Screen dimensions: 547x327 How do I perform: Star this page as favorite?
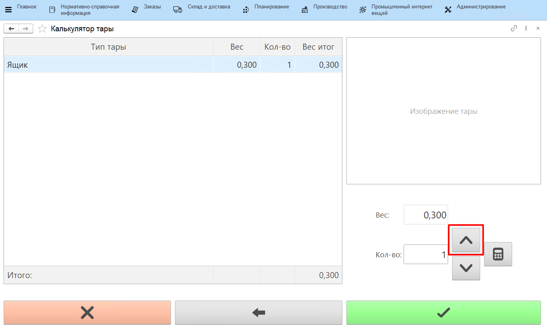(42, 29)
